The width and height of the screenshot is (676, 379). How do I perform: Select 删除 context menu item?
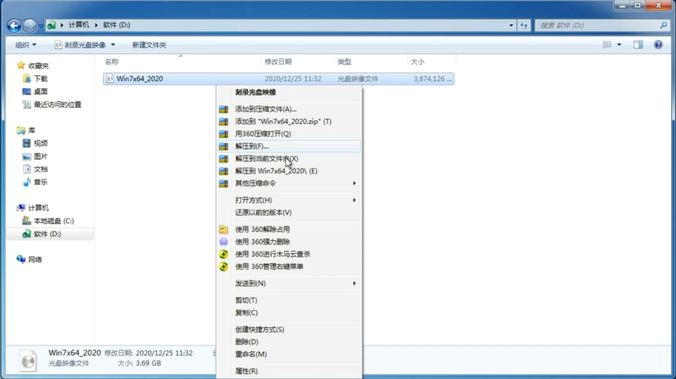click(246, 341)
